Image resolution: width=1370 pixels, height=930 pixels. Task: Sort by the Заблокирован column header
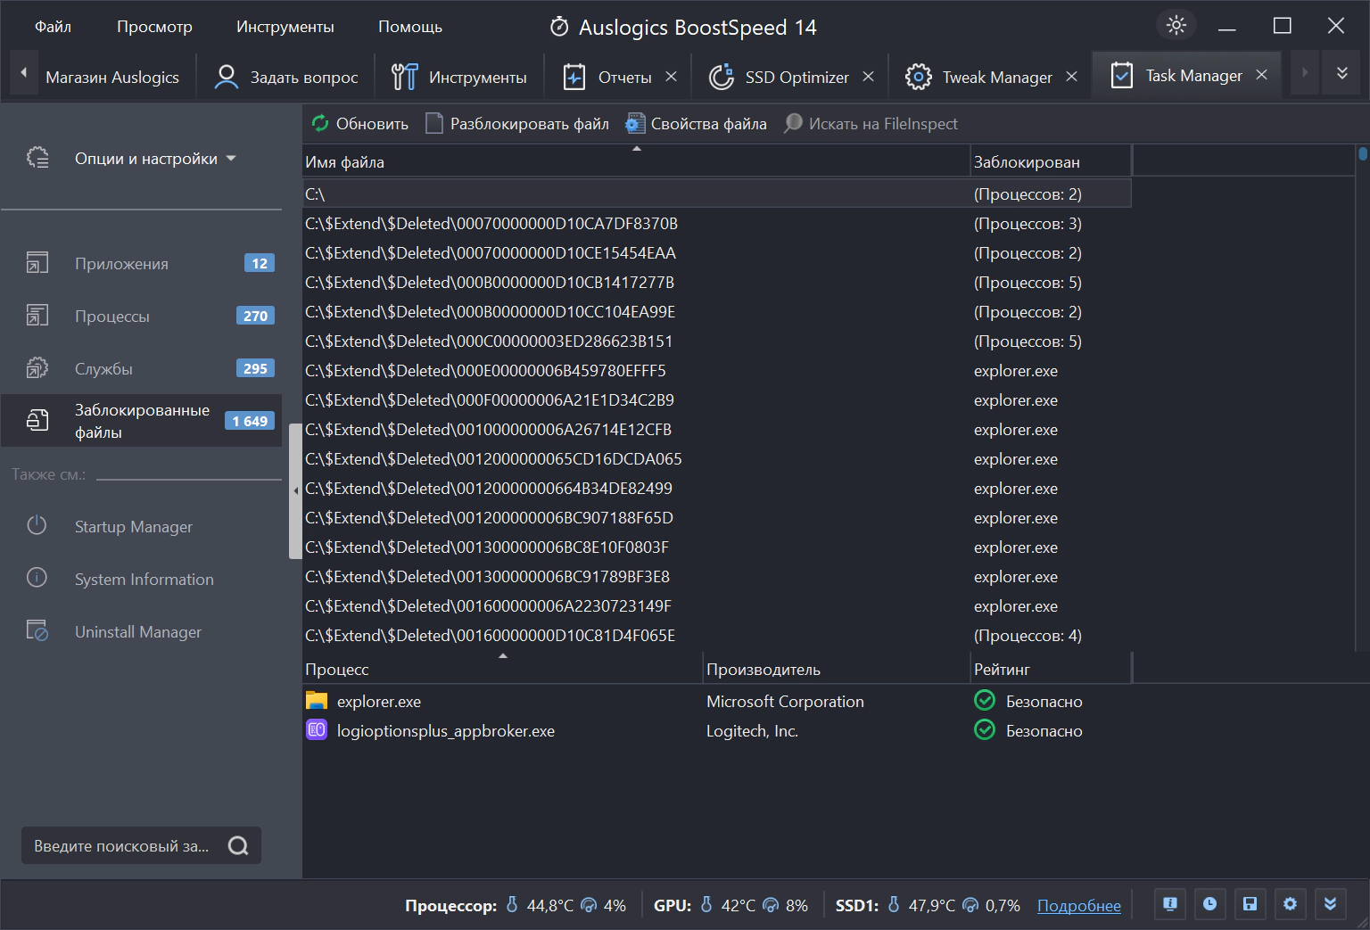[x=1051, y=162]
